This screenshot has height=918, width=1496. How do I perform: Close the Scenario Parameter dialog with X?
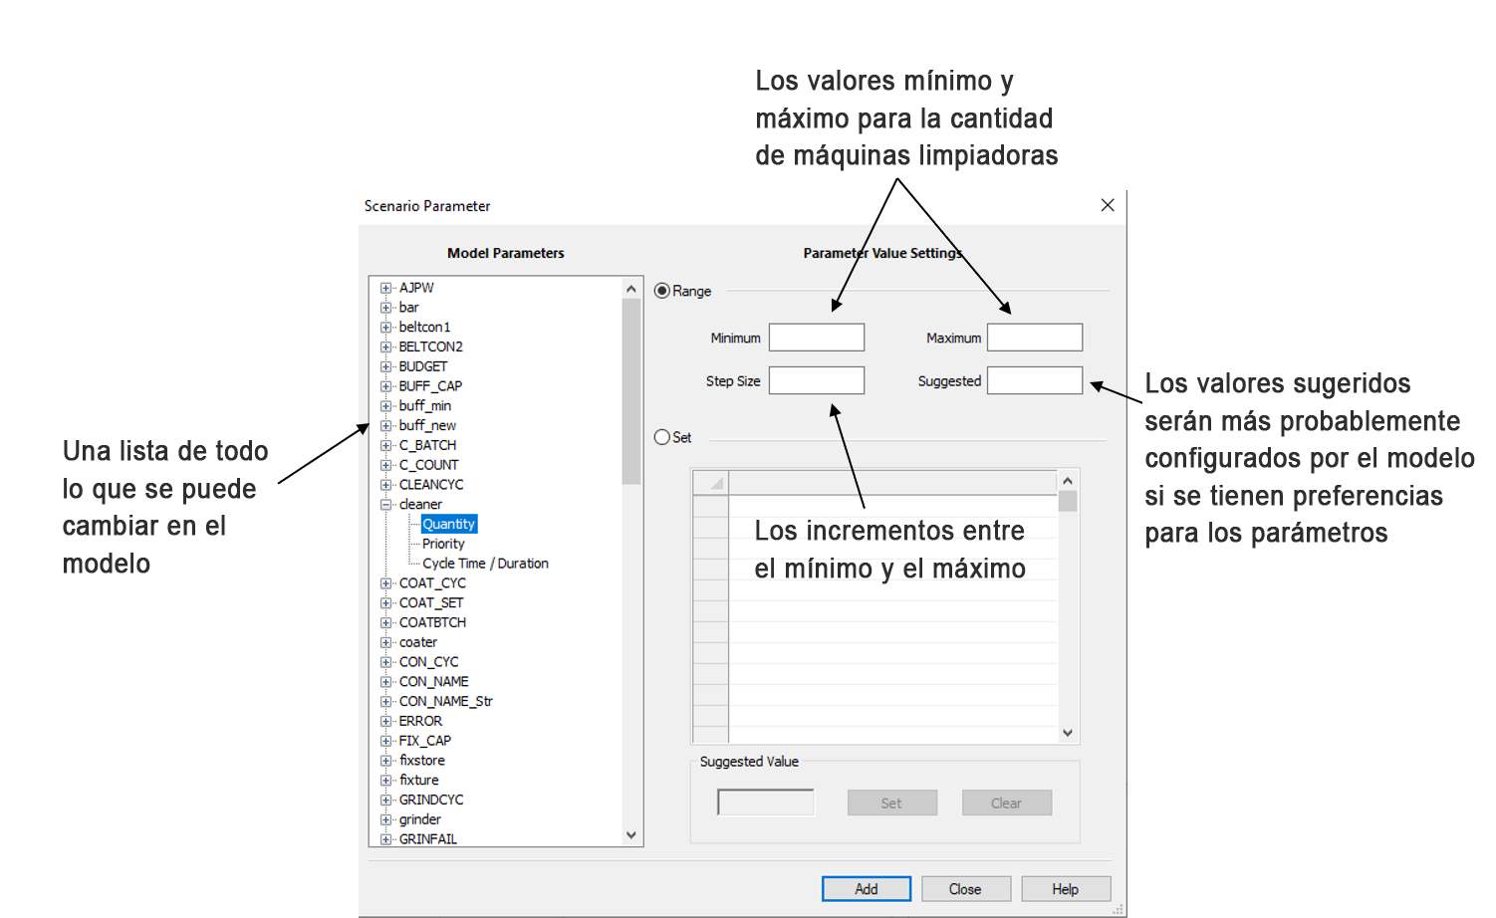(1107, 205)
